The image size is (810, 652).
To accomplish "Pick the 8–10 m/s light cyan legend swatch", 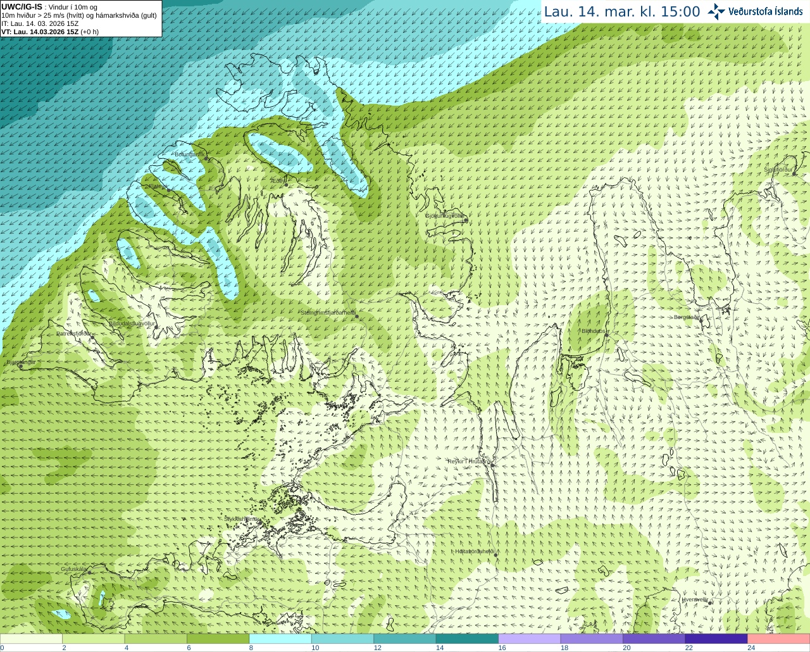I will click(280, 639).
